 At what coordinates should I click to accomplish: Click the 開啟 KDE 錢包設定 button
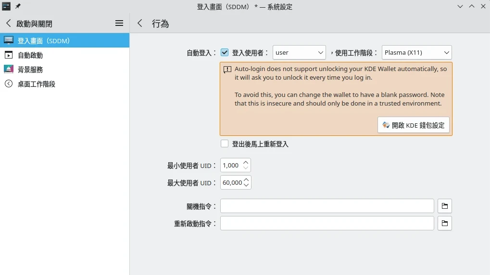pos(414,125)
